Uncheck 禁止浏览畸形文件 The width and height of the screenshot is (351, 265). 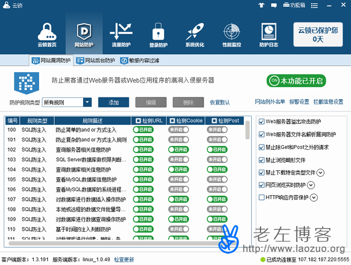click(x=262, y=160)
